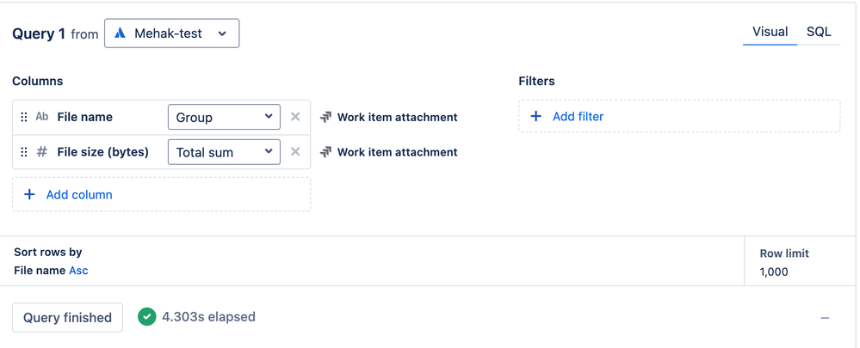Select the Visual tab

770,32
